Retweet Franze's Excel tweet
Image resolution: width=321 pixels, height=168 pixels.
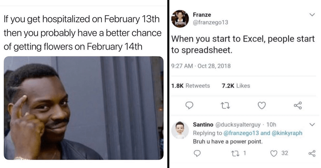point(226,106)
